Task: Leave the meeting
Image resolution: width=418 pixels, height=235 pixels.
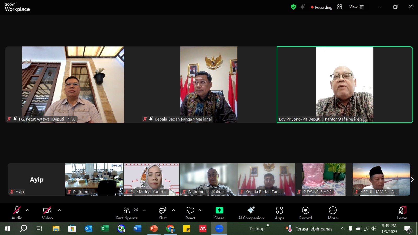Action: click(x=402, y=213)
